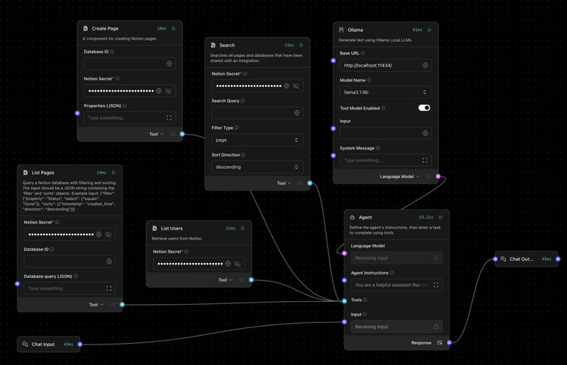Expand the Ollama System Message editor
The image size is (567, 365).
pos(425,160)
